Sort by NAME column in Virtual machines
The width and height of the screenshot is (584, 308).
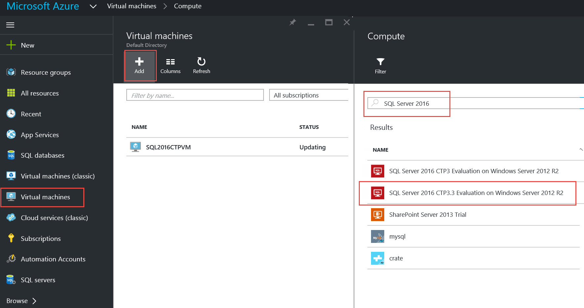click(139, 127)
